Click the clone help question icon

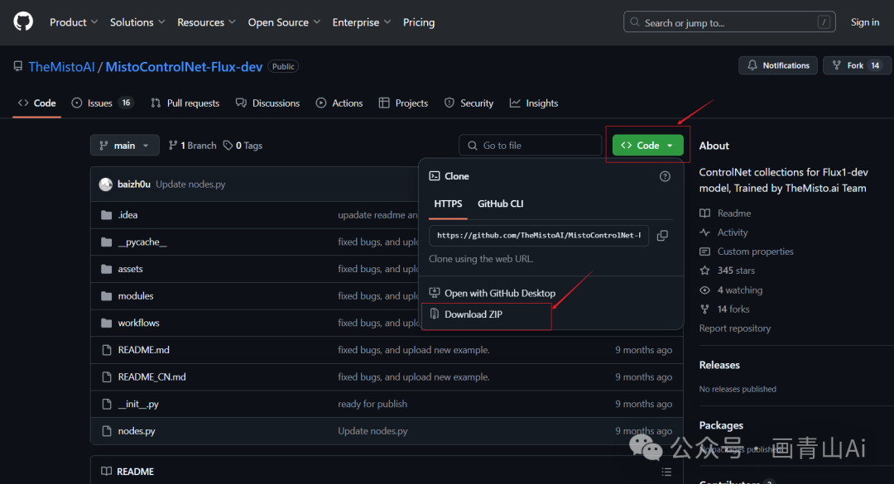point(665,176)
